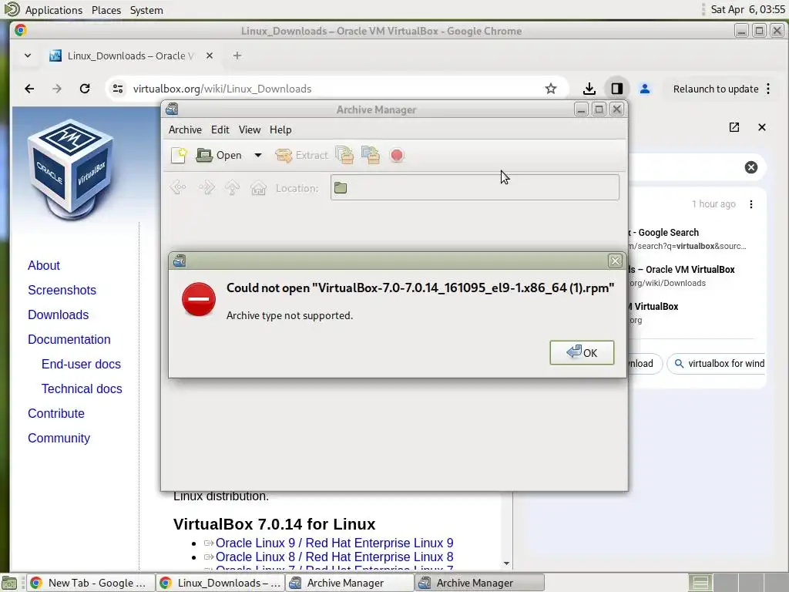This screenshot has height=592, width=789.
Task: Click the clock showing Sat Apr 6
Action: click(747, 9)
